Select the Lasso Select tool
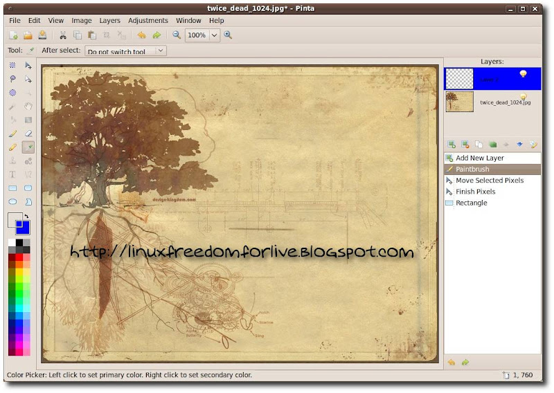This screenshot has width=554, height=393. click(x=12, y=79)
